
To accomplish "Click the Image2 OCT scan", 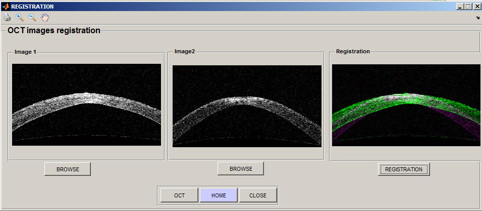I will click(x=247, y=106).
